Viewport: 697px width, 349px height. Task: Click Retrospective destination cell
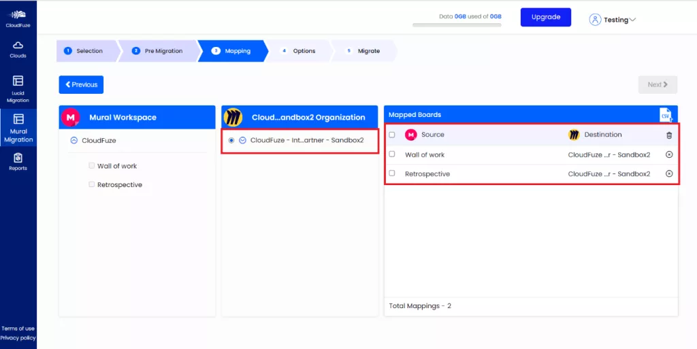pos(609,173)
